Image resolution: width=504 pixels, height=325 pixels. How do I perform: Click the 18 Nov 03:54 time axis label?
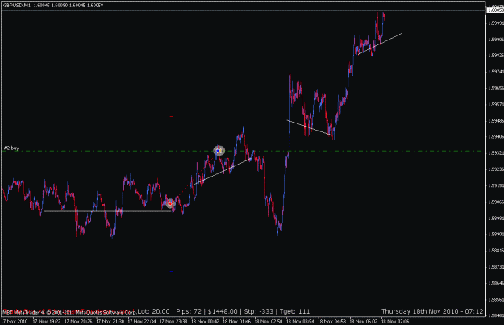point(300,321)
